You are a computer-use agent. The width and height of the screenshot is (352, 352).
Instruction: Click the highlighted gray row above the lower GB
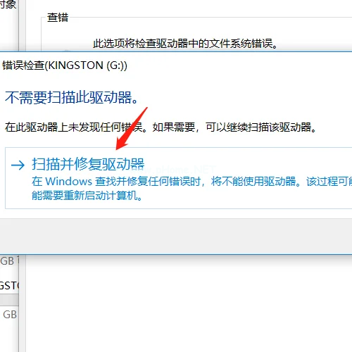[9, 301]
